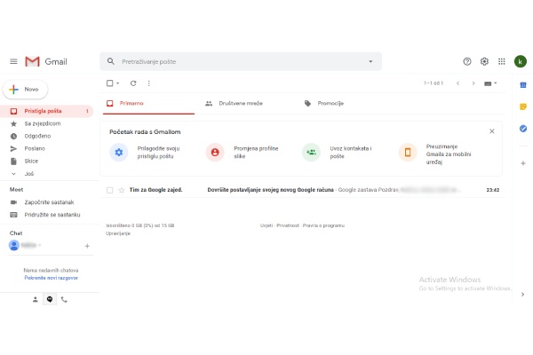Image resolution: width=533 pixels, height=355 pixels.
Task: Click the Pokrenite novi razgovor link
Action: 51,278
